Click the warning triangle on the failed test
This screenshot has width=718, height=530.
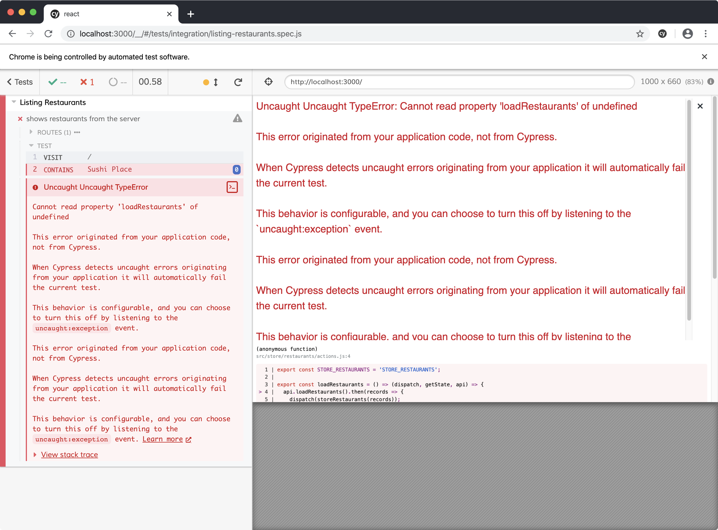pos(237,118)
